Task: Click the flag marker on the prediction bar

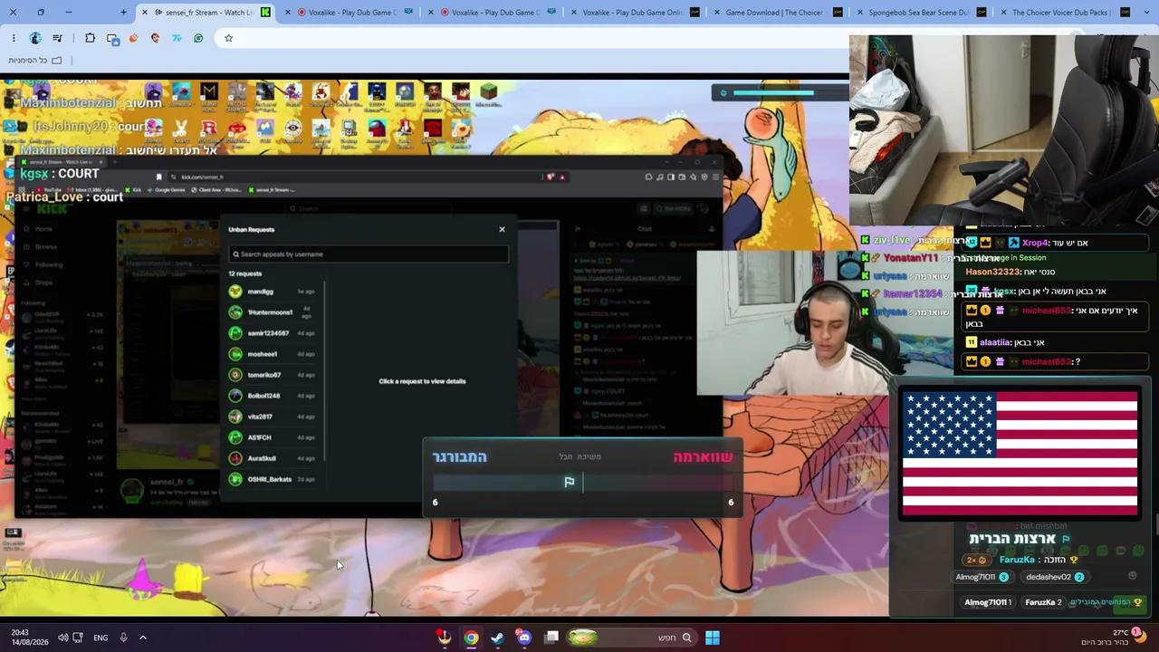Action: click(570, 482)
